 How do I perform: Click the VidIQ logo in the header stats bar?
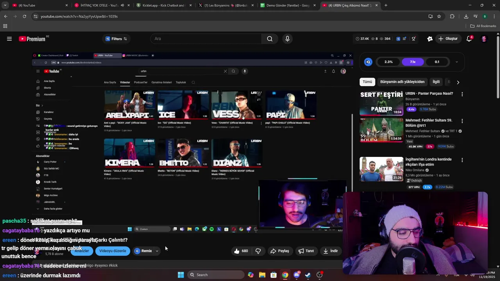pyautogui.click(x=398, y=39)
